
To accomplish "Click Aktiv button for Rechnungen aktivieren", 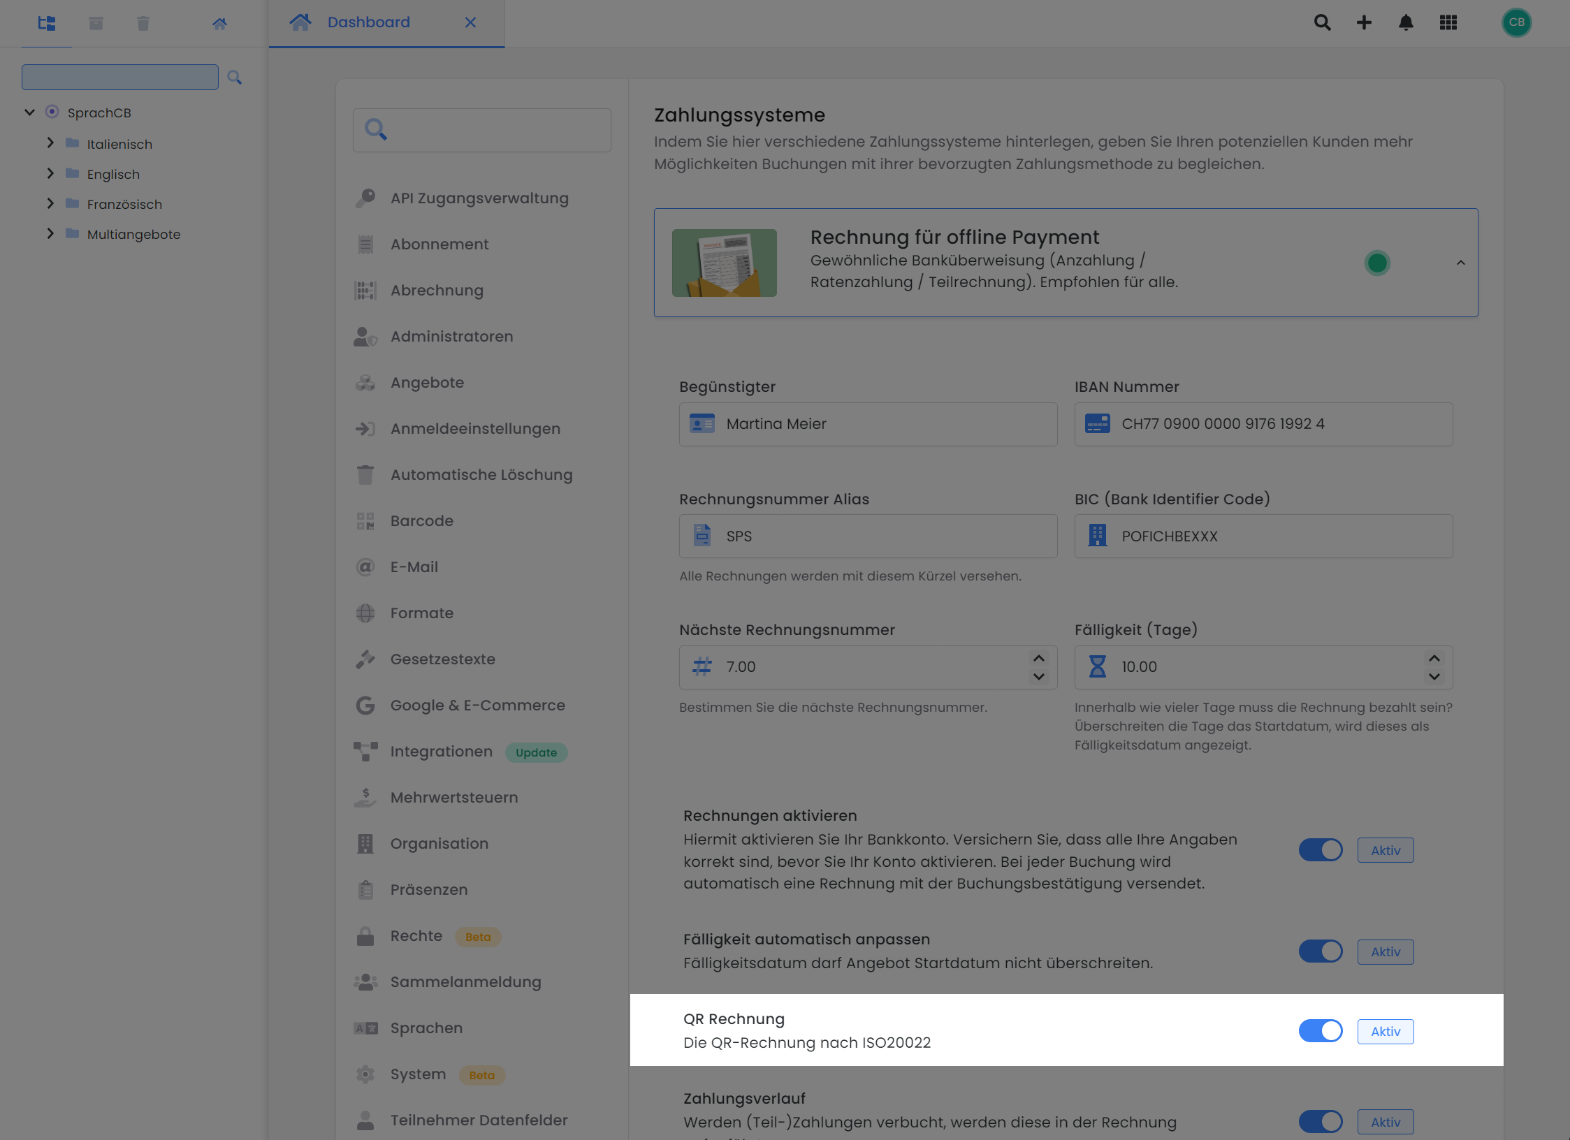I will [1386, 850].
